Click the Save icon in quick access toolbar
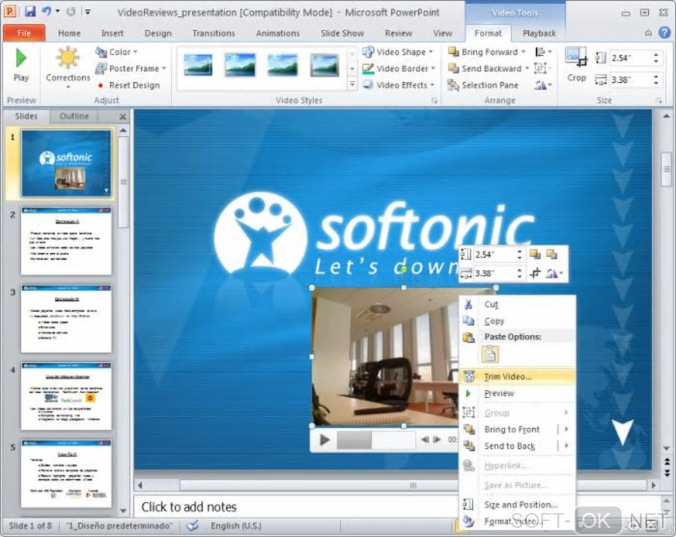 tap(30, 11)
